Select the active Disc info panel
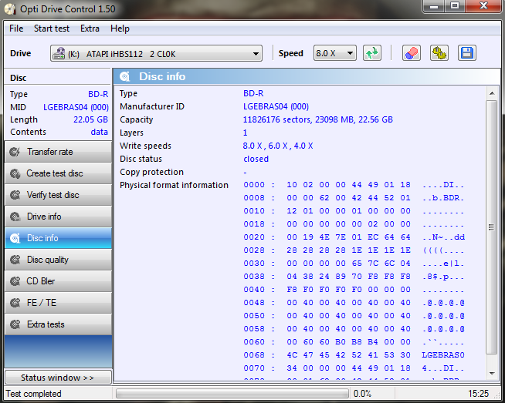The width and height of the screenshot is (505, 403). pyautogui.click(x=58, y=238)
